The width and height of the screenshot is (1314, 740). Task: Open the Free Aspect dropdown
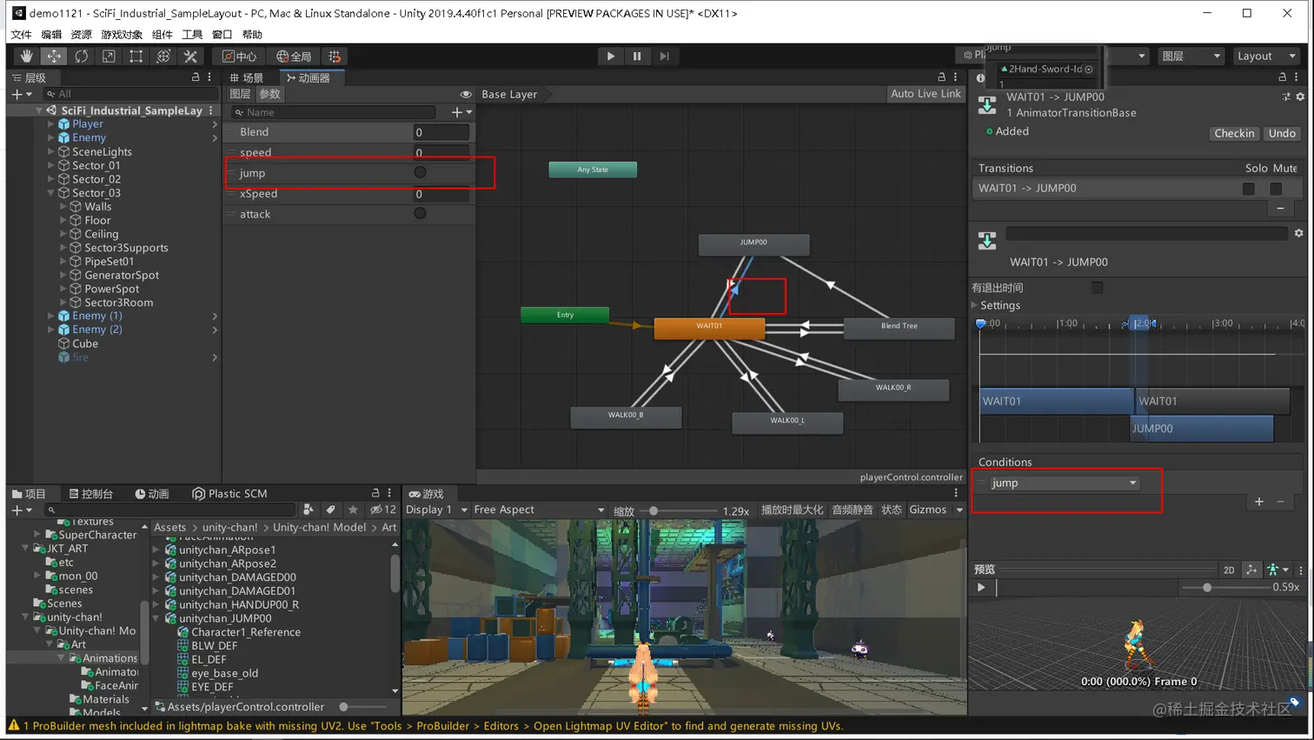[x=539, y=510]
